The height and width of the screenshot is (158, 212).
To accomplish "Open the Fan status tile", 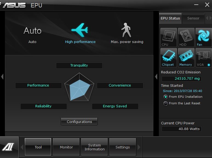I will 204,37.
